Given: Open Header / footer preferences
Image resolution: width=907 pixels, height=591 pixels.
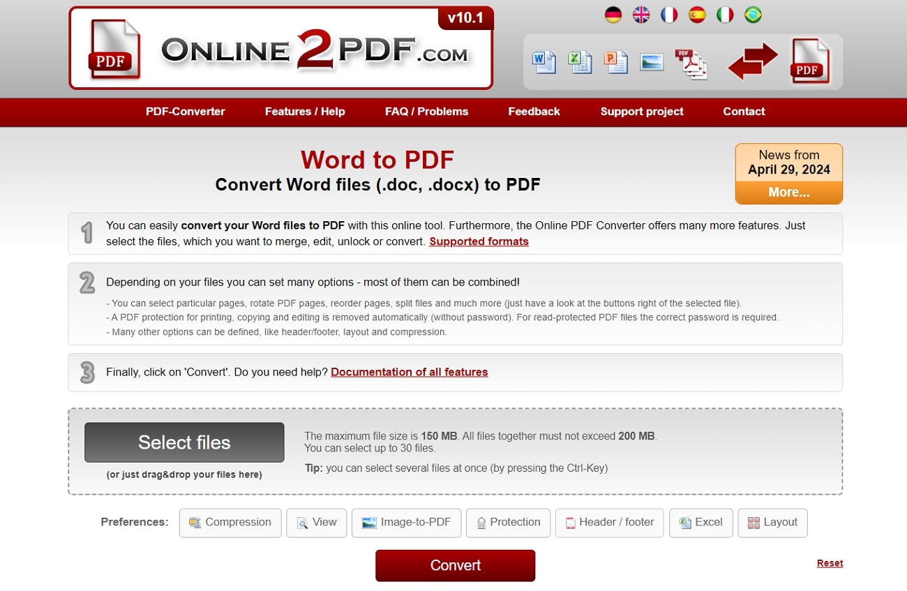Looking at the screenshot, I should [610, 523].
